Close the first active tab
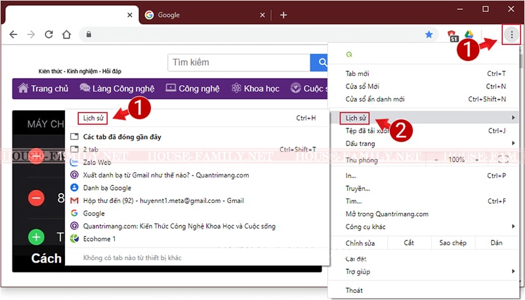 click(130, 14)
